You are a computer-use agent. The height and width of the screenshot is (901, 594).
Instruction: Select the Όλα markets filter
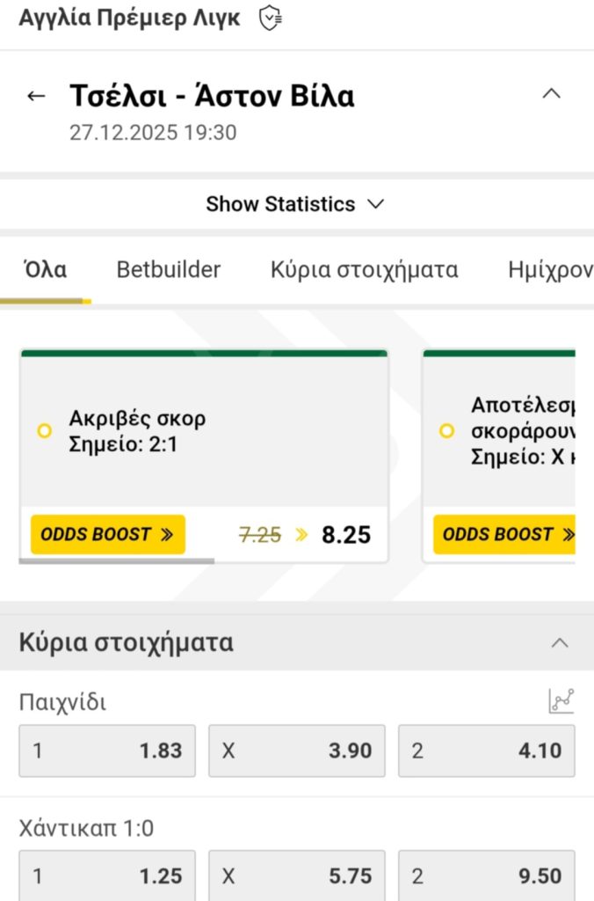coord(44,270)
